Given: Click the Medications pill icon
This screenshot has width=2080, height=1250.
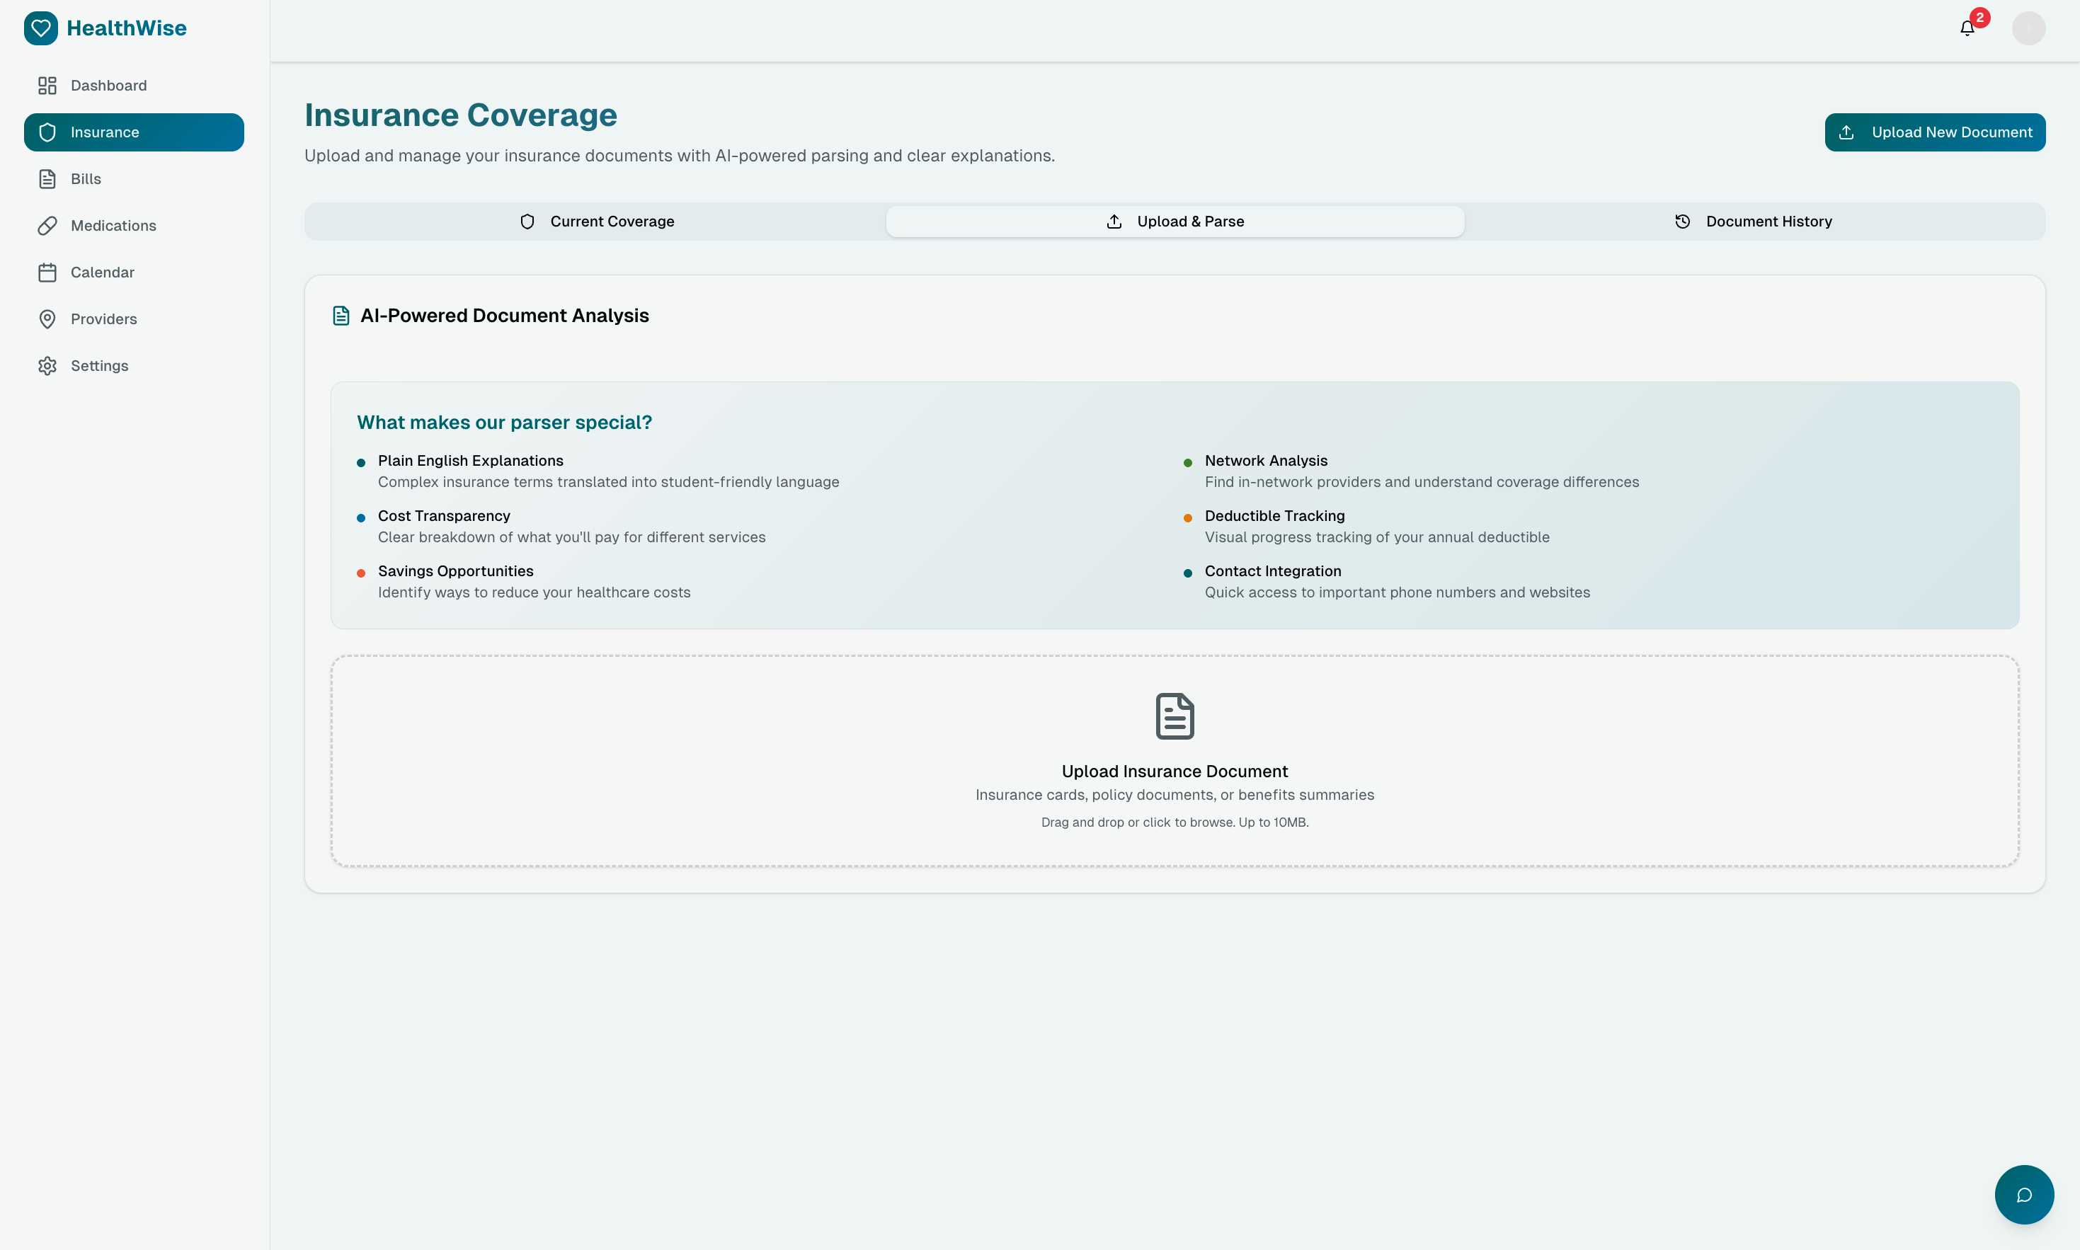Looking at the screenshot, I should tap(47, 226).
